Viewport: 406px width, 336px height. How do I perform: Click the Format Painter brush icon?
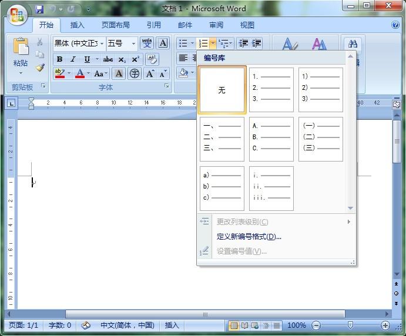(40, 68)
